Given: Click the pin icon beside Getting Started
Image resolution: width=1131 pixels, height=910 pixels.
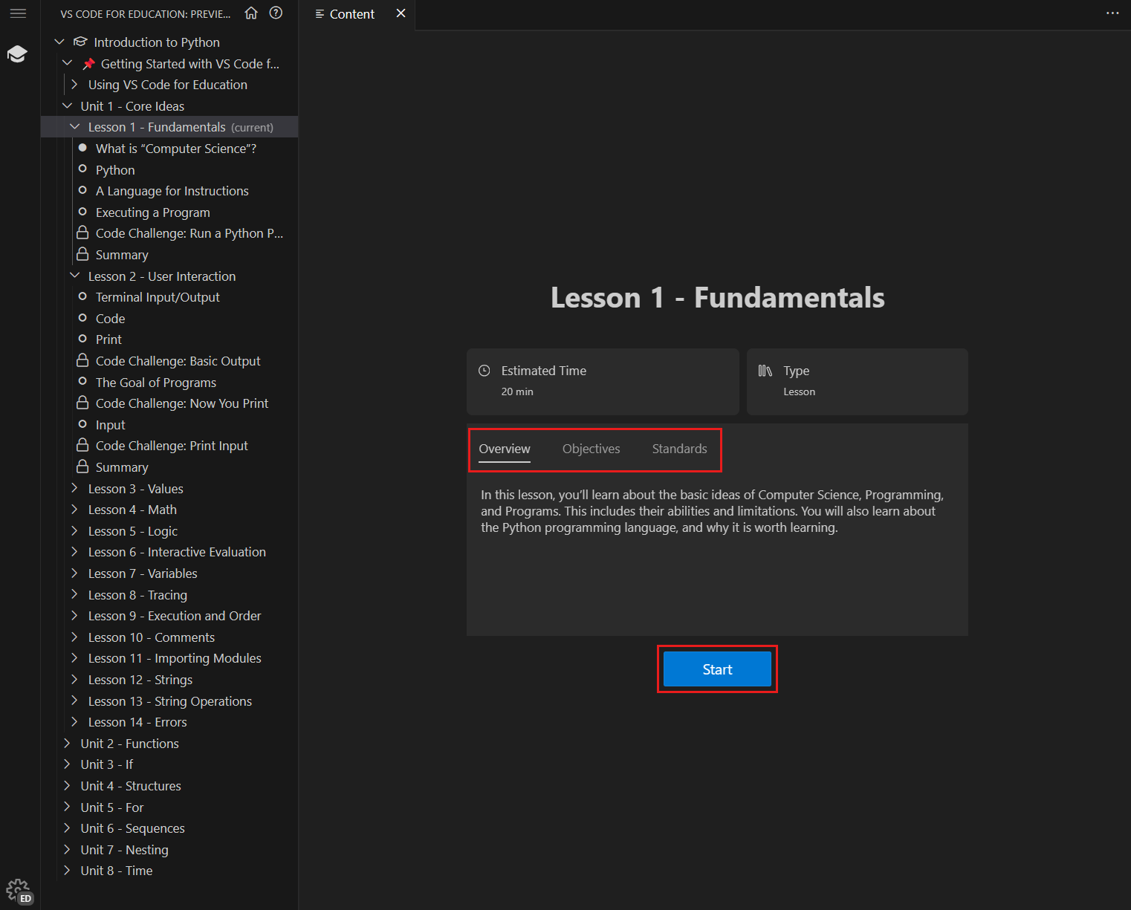Looking at the screenshot, I should click(89, 63).
